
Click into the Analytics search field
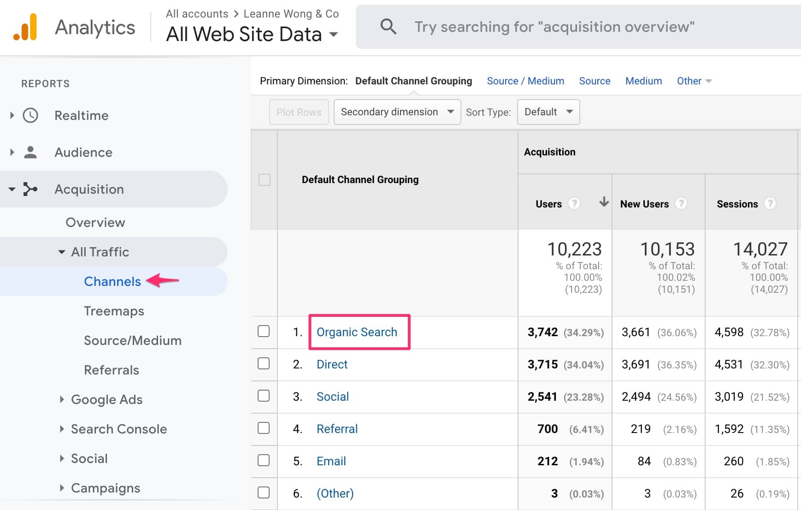click(553, 27)
